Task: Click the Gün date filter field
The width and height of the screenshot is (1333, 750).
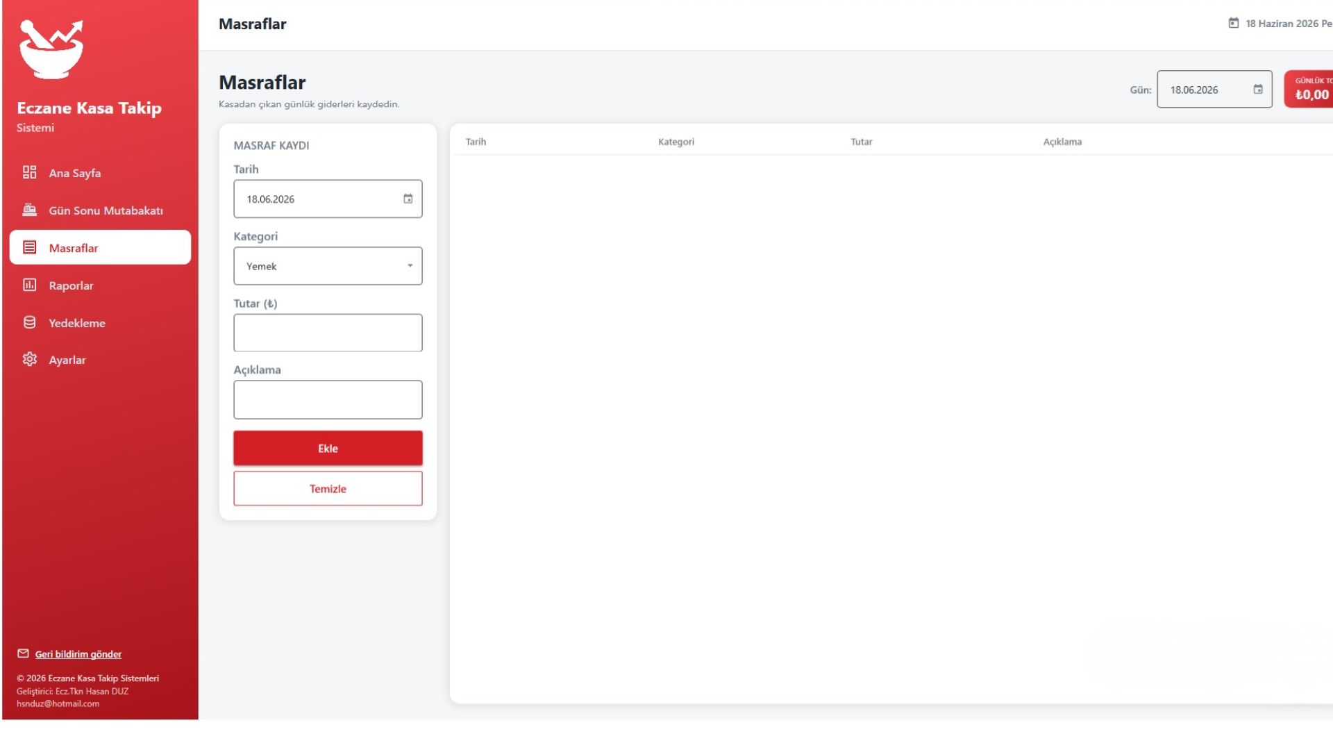Action: (1214, 89)
